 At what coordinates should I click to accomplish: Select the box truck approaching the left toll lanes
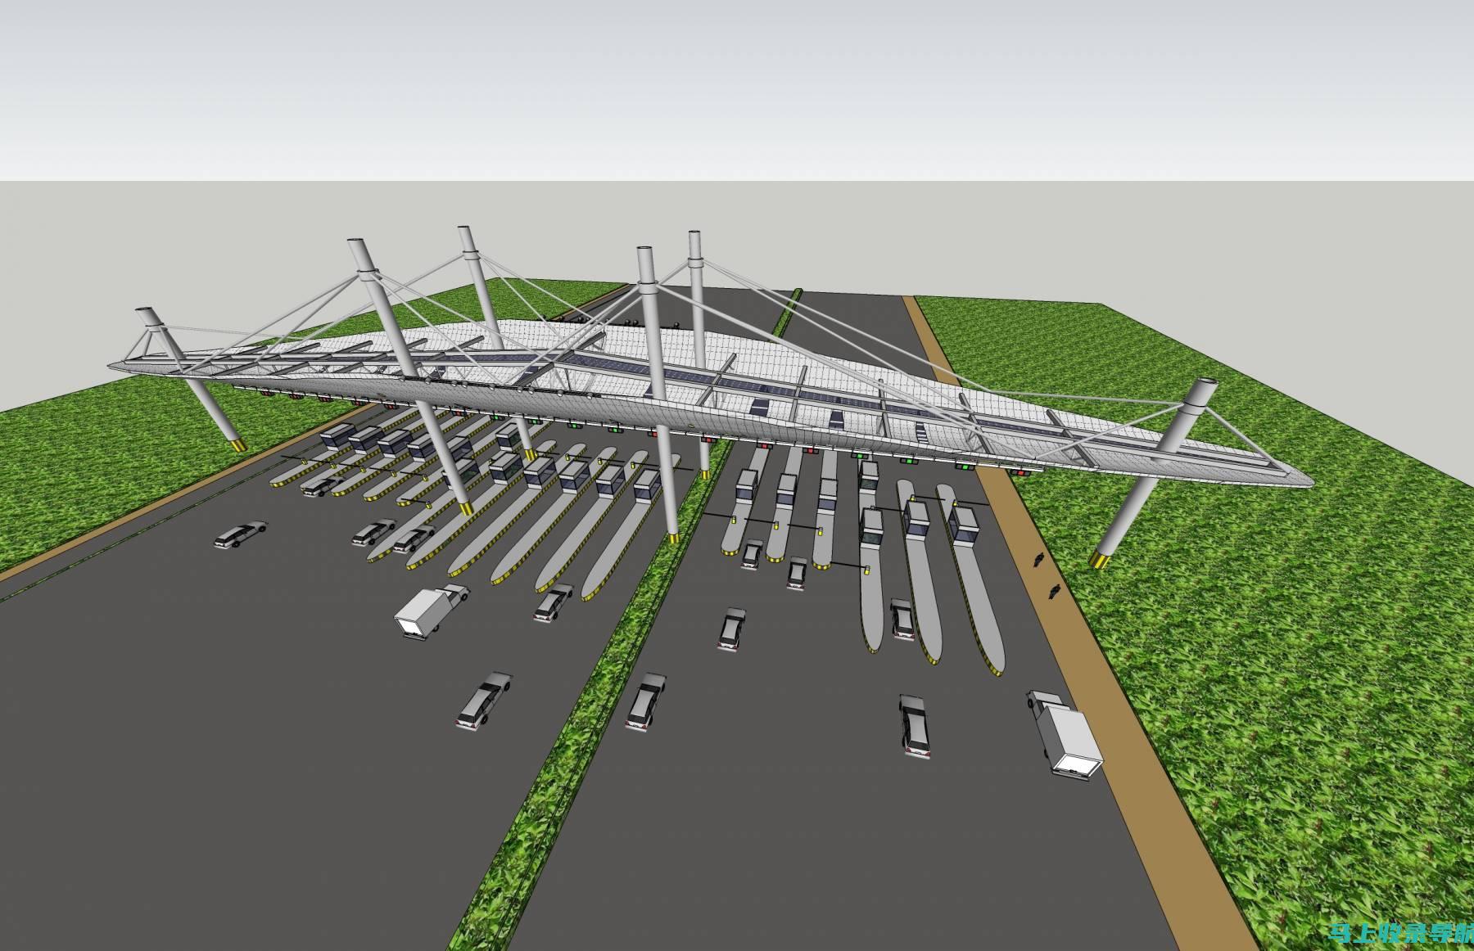431,611
